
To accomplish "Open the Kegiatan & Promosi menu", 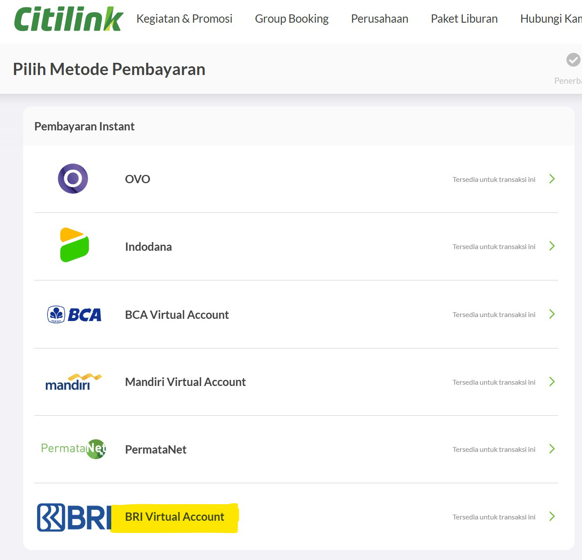I will [184, 19].
